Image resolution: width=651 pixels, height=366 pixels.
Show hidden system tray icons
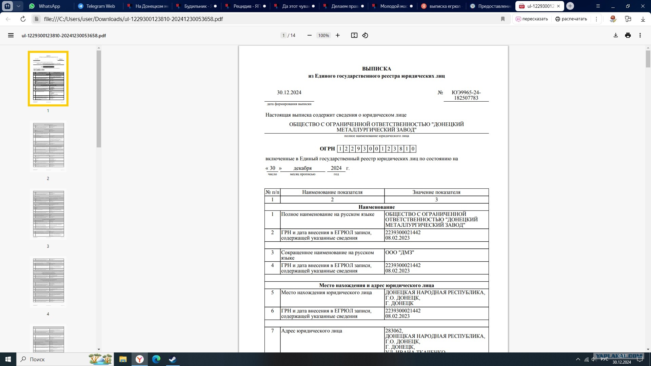click(578, 360)
